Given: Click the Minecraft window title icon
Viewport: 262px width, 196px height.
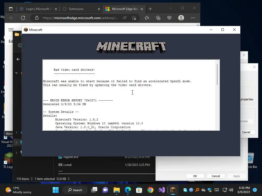Looking at the screenshot, I should pos(26,30).
